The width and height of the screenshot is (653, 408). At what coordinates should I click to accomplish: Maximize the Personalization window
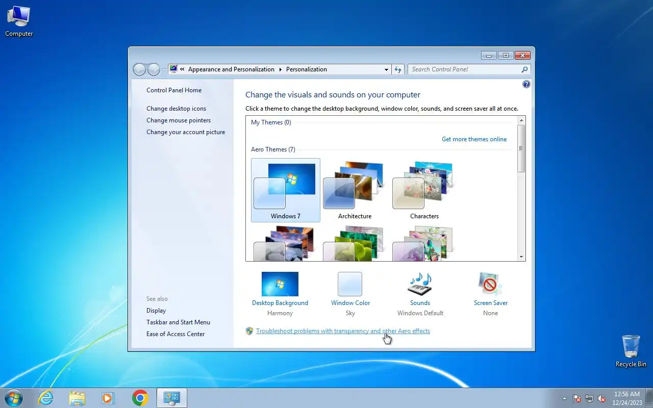tap(506, 56)
